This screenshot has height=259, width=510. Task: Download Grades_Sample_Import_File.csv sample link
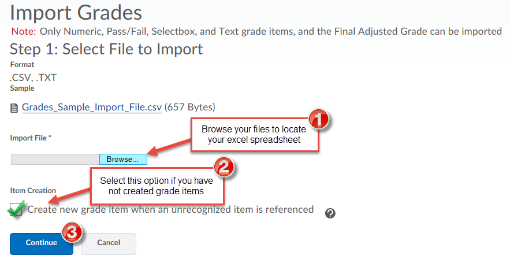pos(92,107)
